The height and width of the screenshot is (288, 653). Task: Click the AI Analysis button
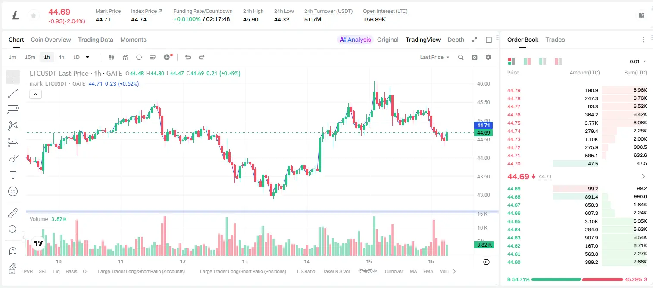355,40
